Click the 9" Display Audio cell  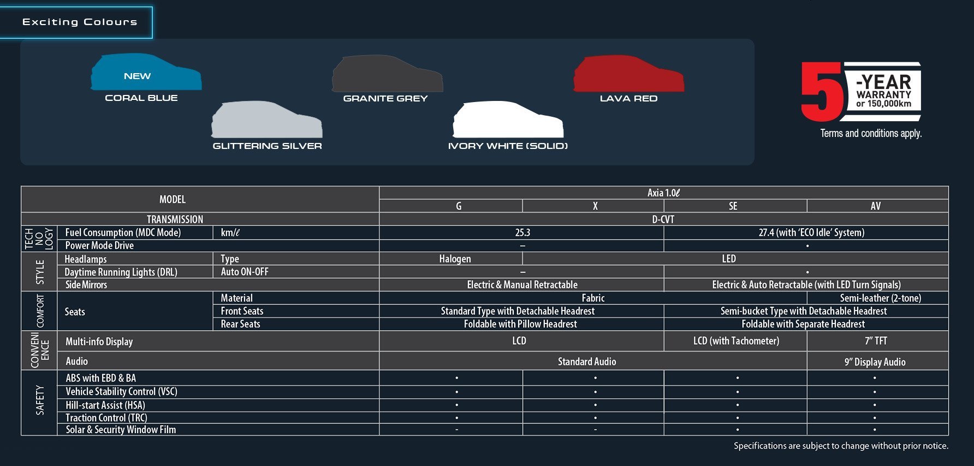click(x=875, y=362)
